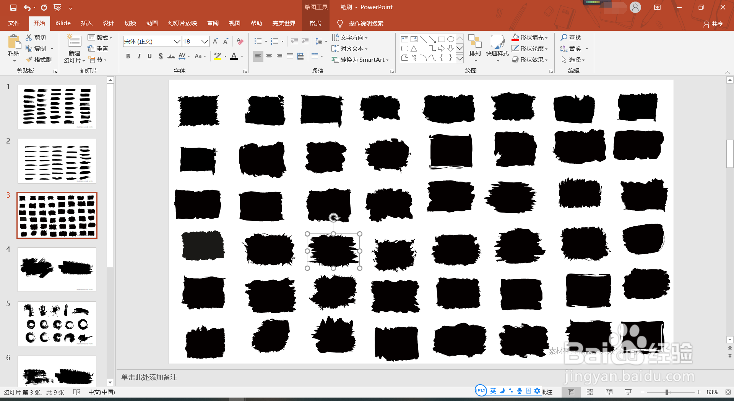Start slideshow from the quick access toolbar
Screen dimensions: 734x401
click(x=57, y=8)
